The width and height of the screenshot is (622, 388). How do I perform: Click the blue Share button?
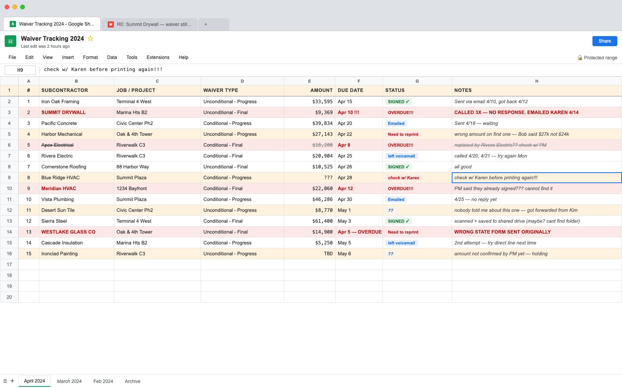pos(605,41)
